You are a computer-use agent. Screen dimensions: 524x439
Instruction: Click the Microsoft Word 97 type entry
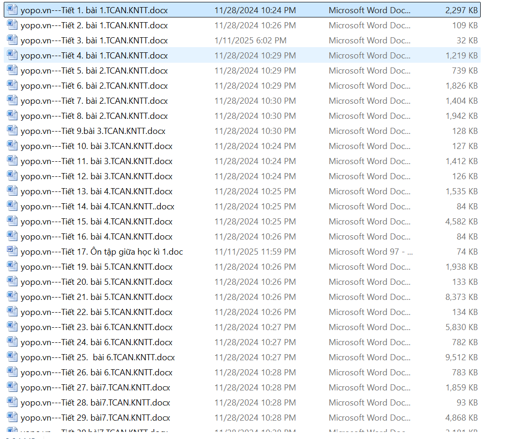371,252
